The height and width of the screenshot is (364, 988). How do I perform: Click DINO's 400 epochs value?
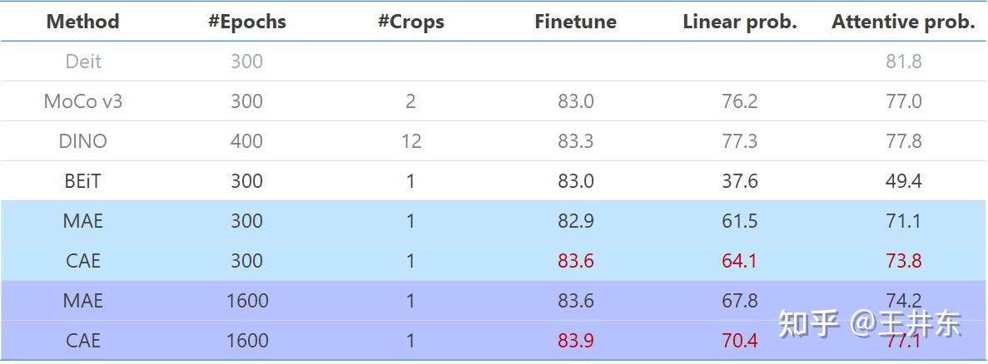pos(246,141)
